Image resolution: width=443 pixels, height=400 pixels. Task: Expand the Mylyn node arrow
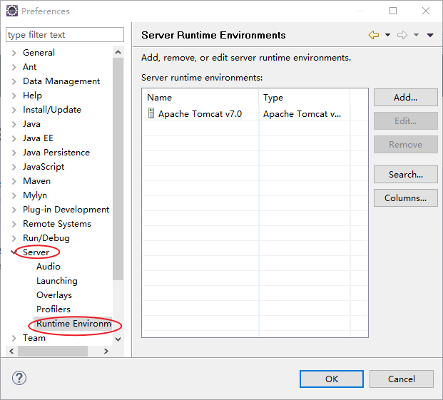tap(14, 195)
